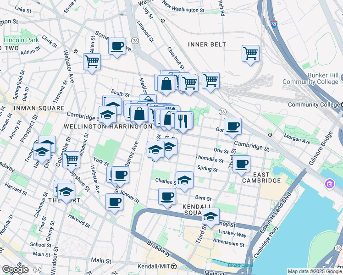Click the shopping cart marker near Columbia St
The width and height of the screenshot is (343, 275).
click(72, 160)
